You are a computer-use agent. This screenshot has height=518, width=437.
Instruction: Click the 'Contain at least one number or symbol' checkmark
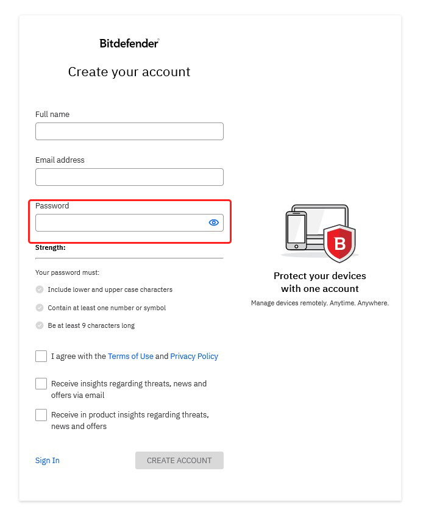40,308
